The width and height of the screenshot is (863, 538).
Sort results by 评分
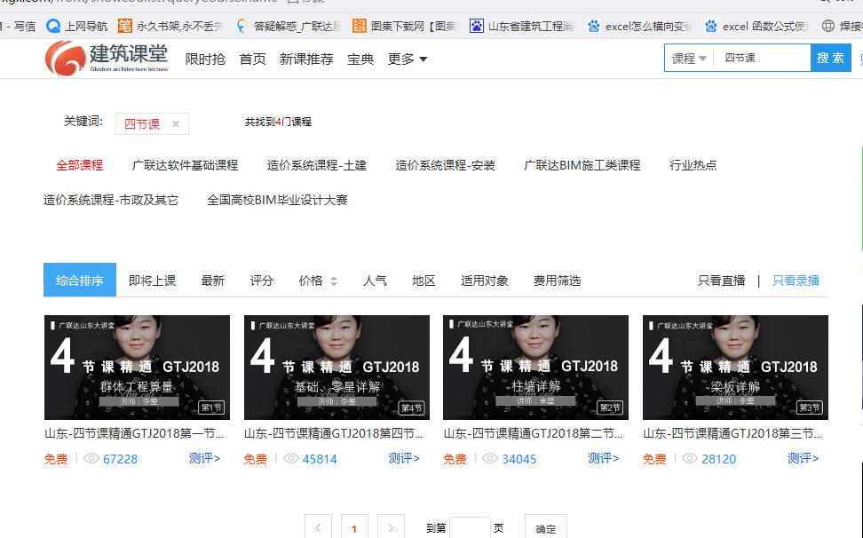pos(261,281)
